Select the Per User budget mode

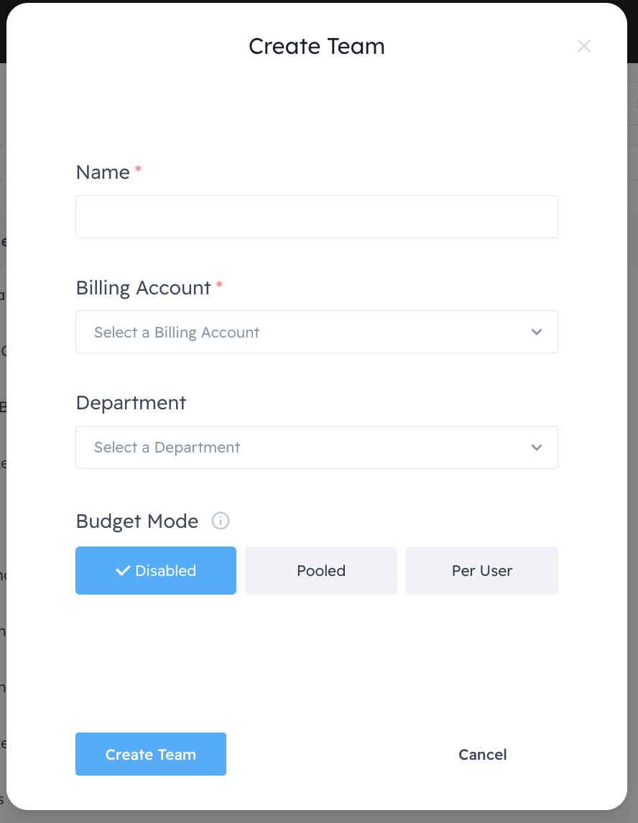(481, 570)
